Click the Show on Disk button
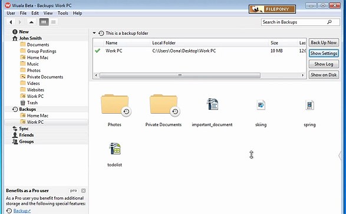This screenshot has height=214, width=346. tap(324, 75)
